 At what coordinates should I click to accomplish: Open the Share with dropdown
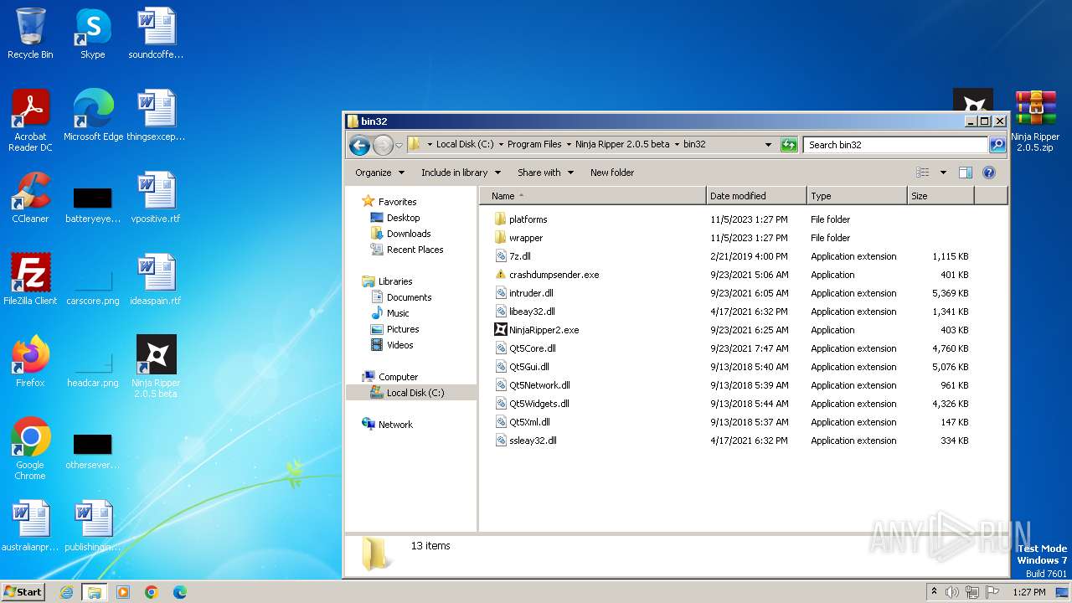545,173
